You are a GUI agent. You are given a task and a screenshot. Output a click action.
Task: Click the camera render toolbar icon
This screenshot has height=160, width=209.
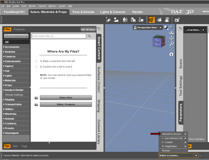(x=177, y=20)
